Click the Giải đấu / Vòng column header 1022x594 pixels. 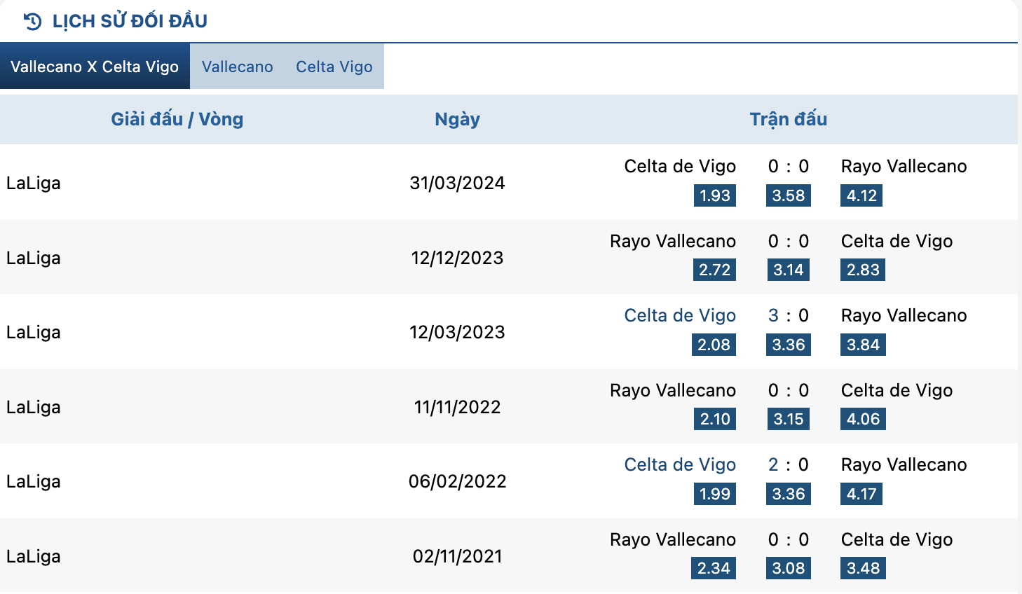point(177,119)
